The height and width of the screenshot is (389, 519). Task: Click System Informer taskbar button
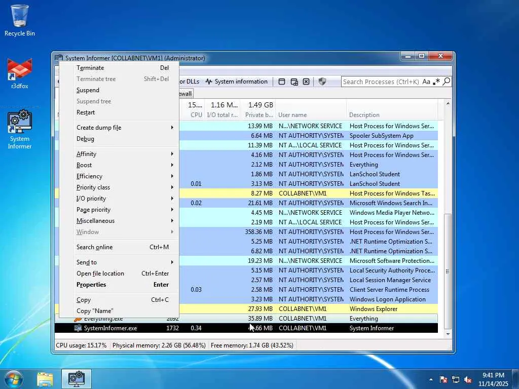[77, 379]
